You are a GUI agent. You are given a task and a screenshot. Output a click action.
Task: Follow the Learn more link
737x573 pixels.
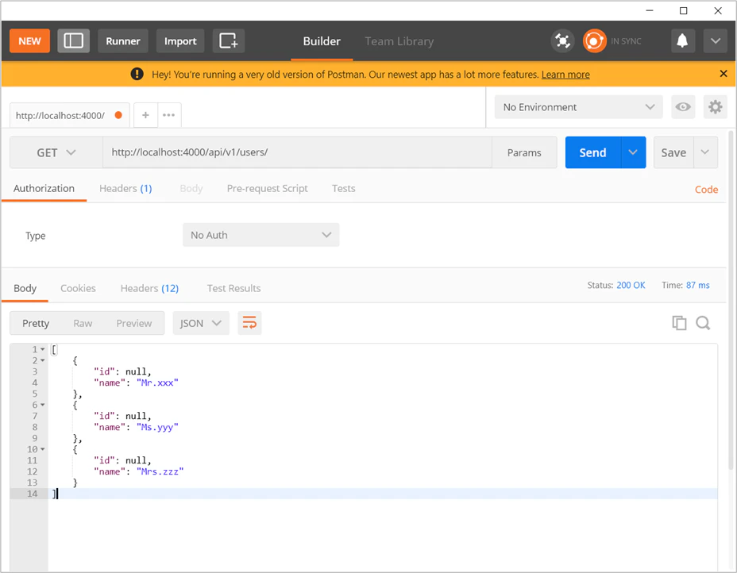pos(565,75)
